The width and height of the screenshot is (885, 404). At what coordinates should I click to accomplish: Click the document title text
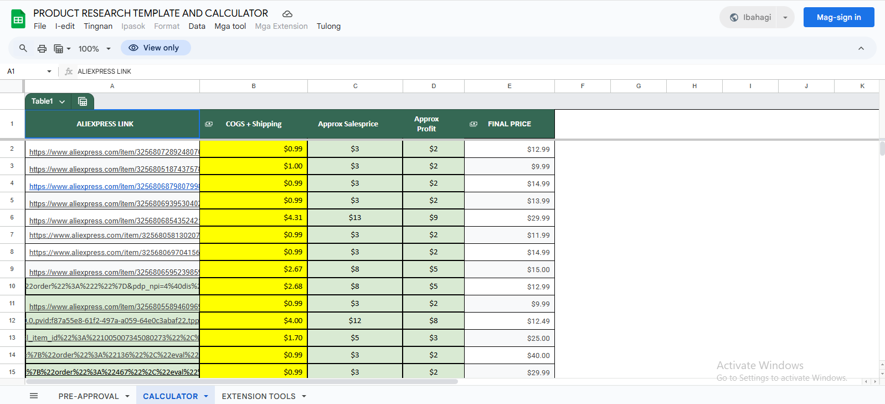(x=151, y=13)
